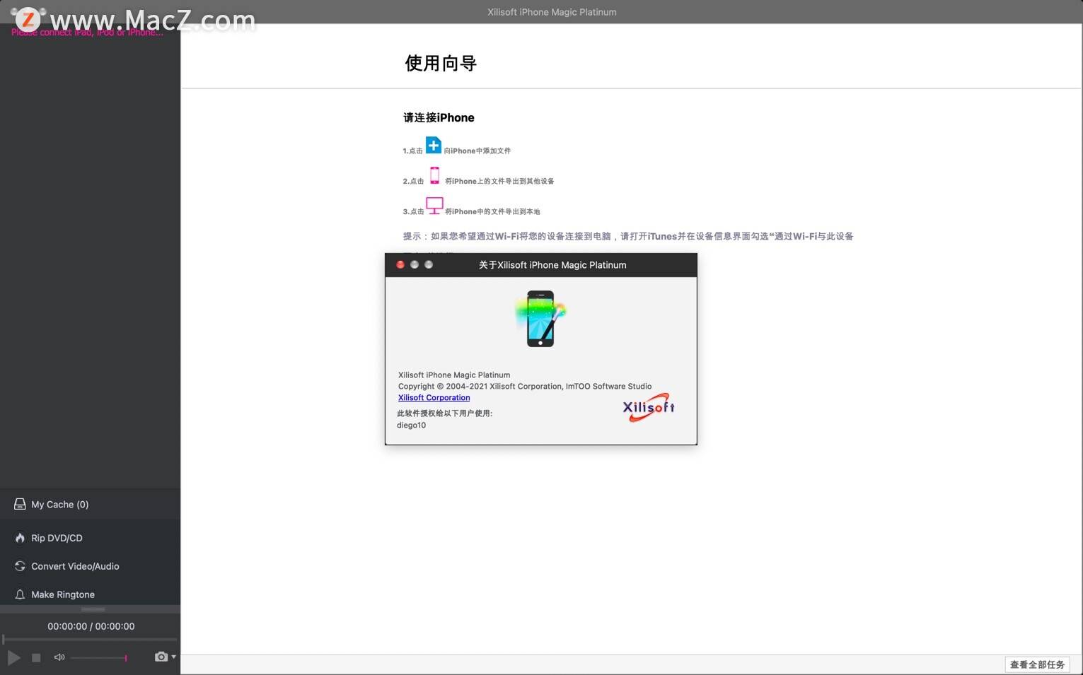Click the pink iPhone export icon
The image size is (1083, 675).
point(434,175)
